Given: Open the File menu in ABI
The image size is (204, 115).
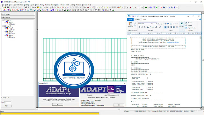Looking at the screenshot, I should pyautogui.click(x=3, y=5).
